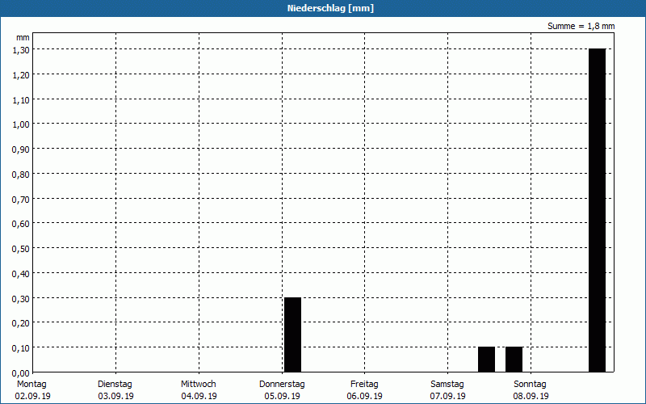Image resolution: width=646 pixels, height=404 pixels.
Task: Click the 0,90 y-axis value
Action: click(x=21, y=149)
